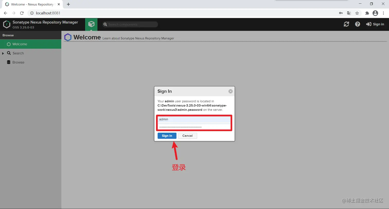This screenshot has width=389, height=209.
Task: Click the Welcome page heading text
Action: [x=87, y=37]
